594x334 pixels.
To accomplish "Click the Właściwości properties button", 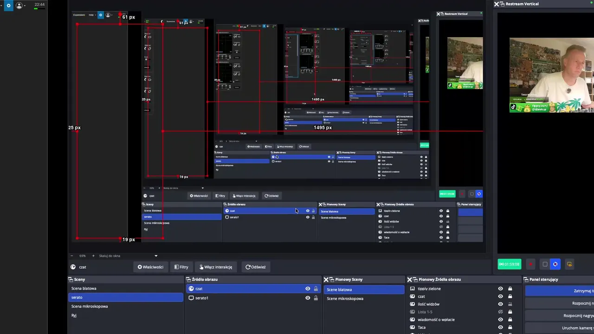I will click(x=150, y=267).
